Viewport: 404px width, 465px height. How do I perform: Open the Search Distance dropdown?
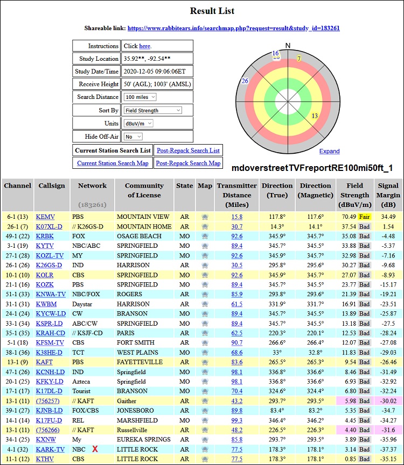(140, 97)
